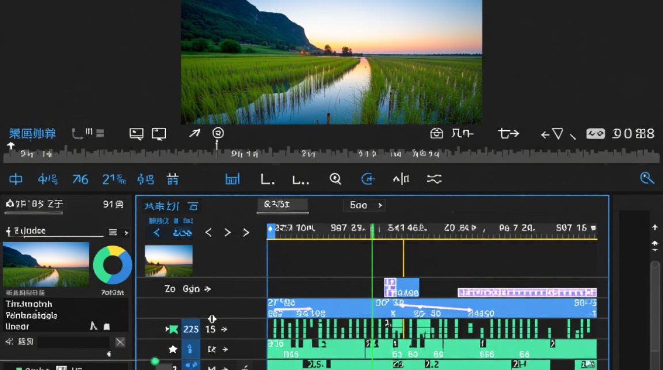
Task: Click the white left chevron in the timeline panel
Action: 209,232
